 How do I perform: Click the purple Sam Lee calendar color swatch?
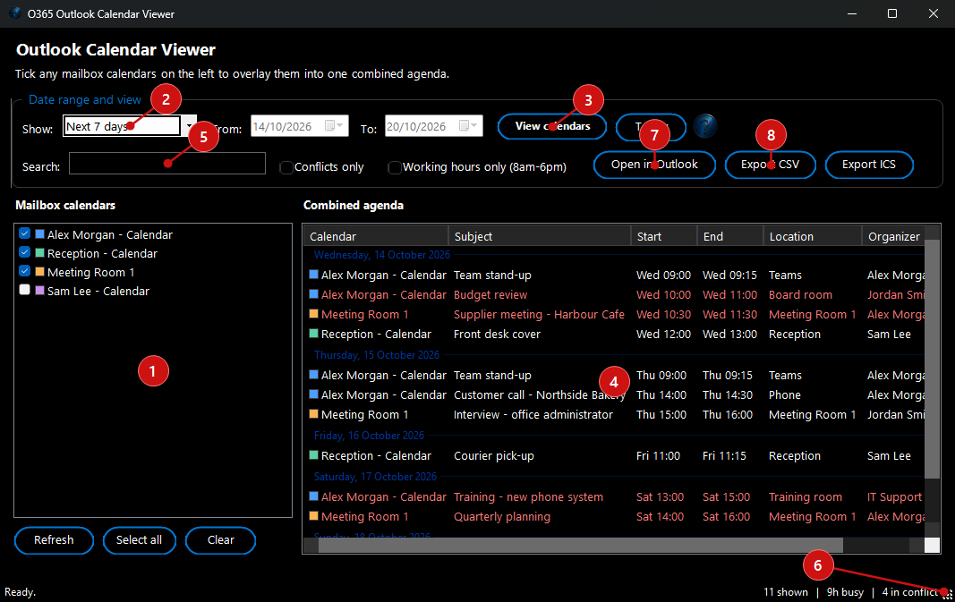click(x=39, y=291)
